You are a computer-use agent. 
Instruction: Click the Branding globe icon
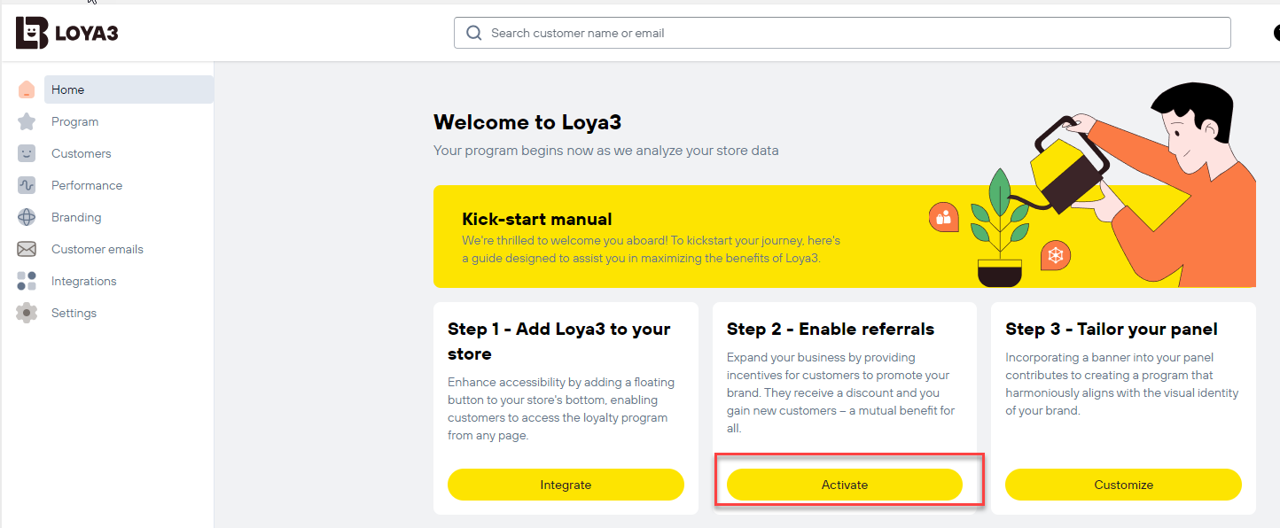pyautogui.click(x=27, y=217)
